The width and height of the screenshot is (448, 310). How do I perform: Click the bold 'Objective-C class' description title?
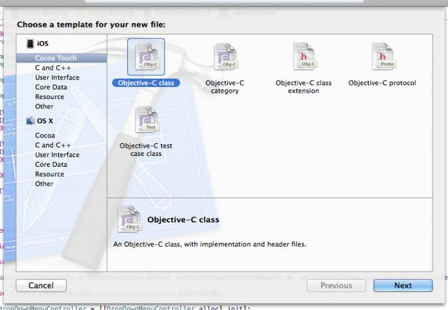(x=183, y=219)
